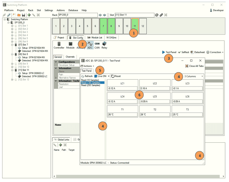Viewport: 229px width, 182px height.
Task: Collapse the [07] Slot 7 tree node
Action: [x=13, y=45]
